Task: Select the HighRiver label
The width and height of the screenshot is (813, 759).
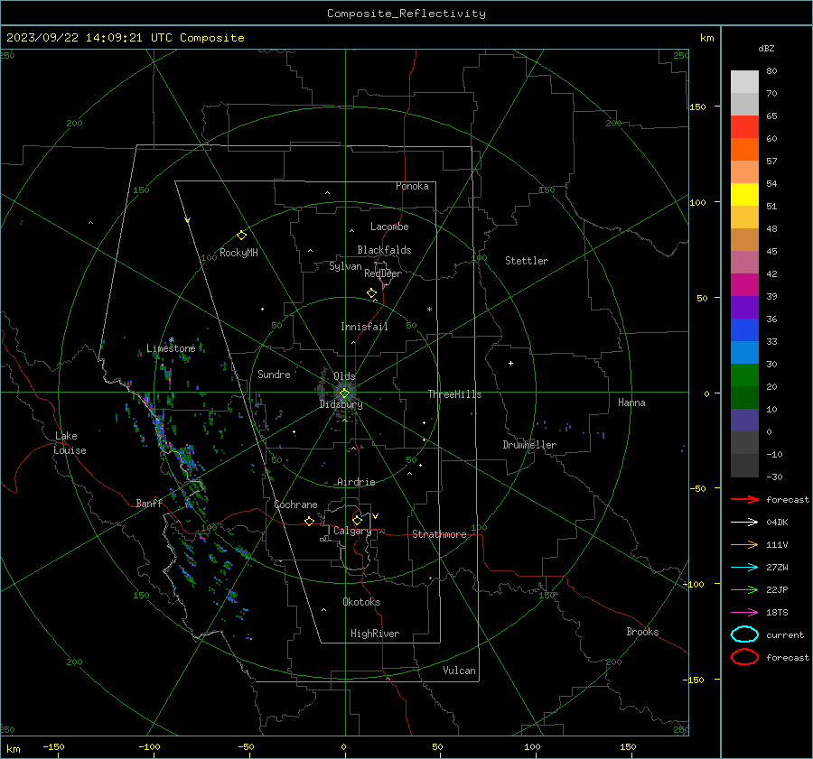Action: [375, 634]
